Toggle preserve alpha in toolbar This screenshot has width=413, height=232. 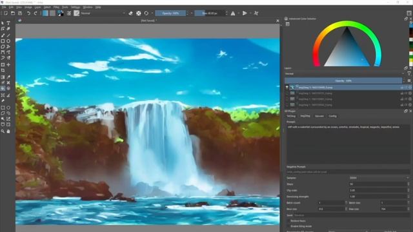pyautogui.click(x=139, y=13)
